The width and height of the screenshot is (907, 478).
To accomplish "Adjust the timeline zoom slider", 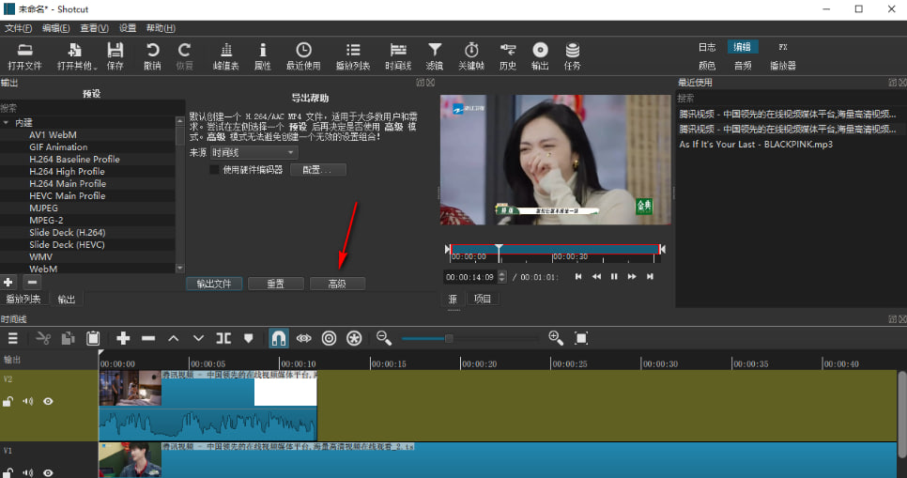I will pyautogui.click(x=449, y=338).
